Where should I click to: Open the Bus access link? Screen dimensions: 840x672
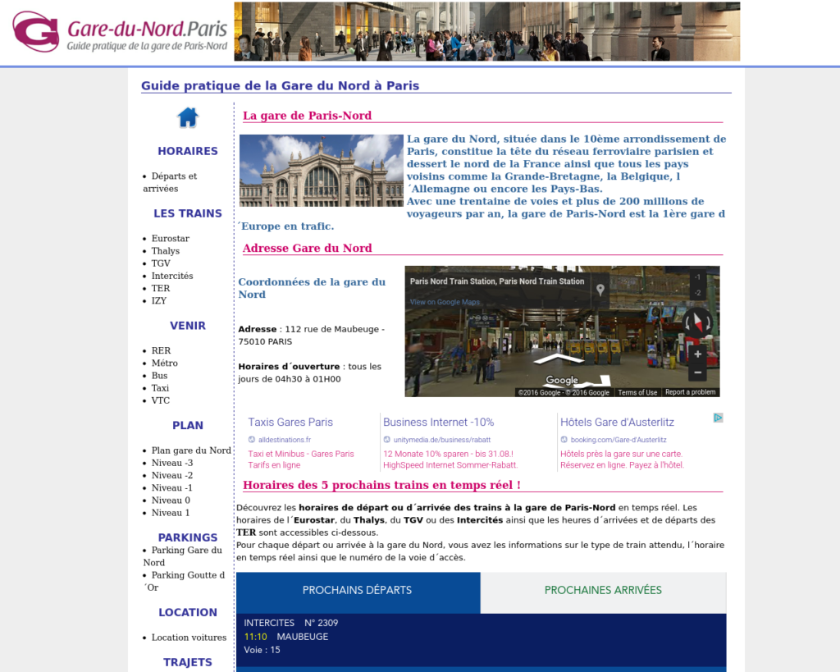(x=160, y=376)
